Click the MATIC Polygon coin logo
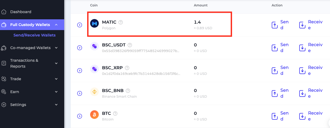 coord(94,24)
